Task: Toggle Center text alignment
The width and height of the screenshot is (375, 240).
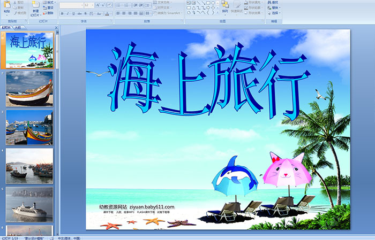Action: 124,13
